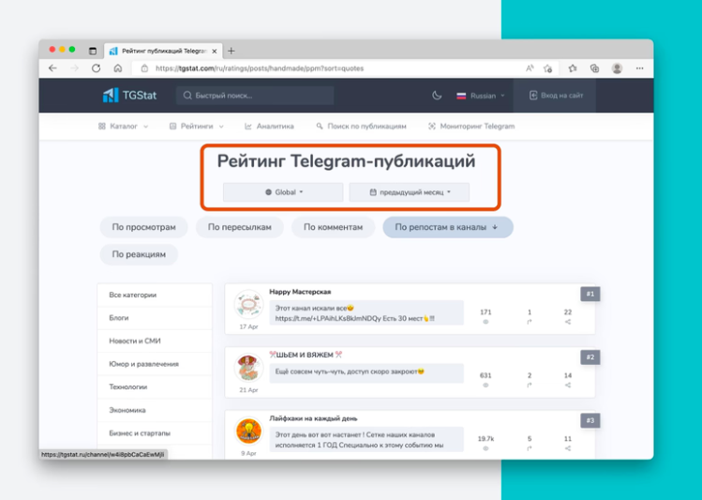Image resolution: width=702 pixels, height=500 pixels.
Task: Open browser home page icon
Action: pos(118,68)
